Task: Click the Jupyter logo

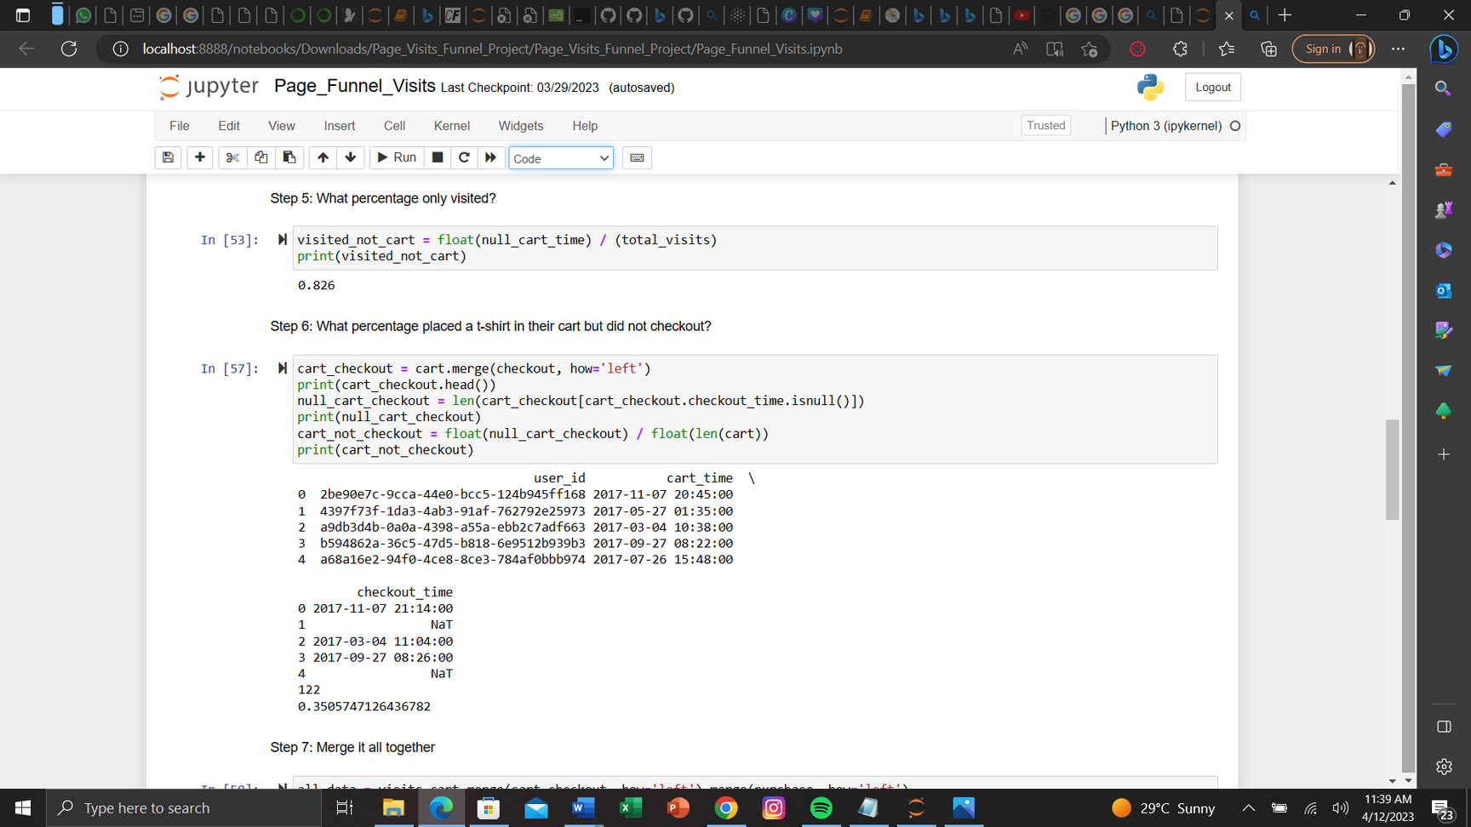Action: 209,87
